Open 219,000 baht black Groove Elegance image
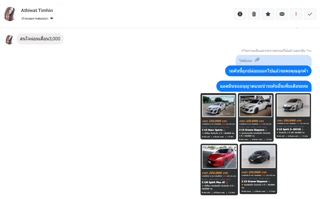Image resolution: width=320 pixels, height=199 pixels. tap(258, 169)
